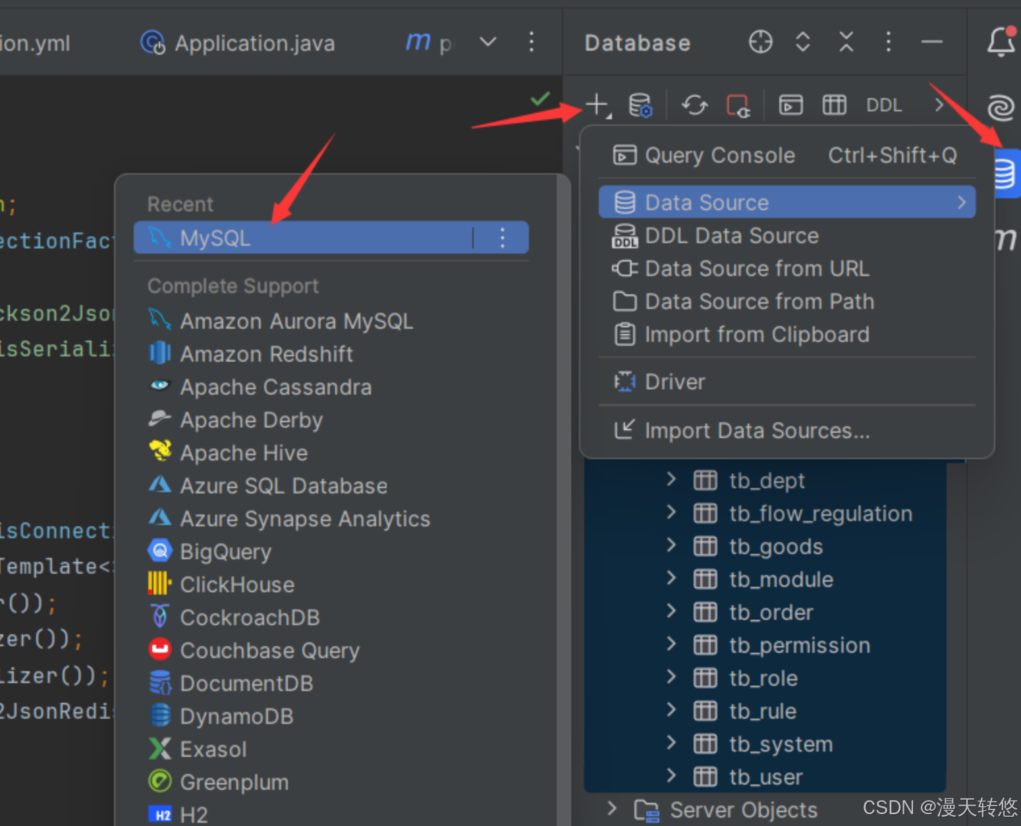Viewport: 1021px width, 826px height.
Task: Choose Data Source from URL
Action: tap(786, 268)
